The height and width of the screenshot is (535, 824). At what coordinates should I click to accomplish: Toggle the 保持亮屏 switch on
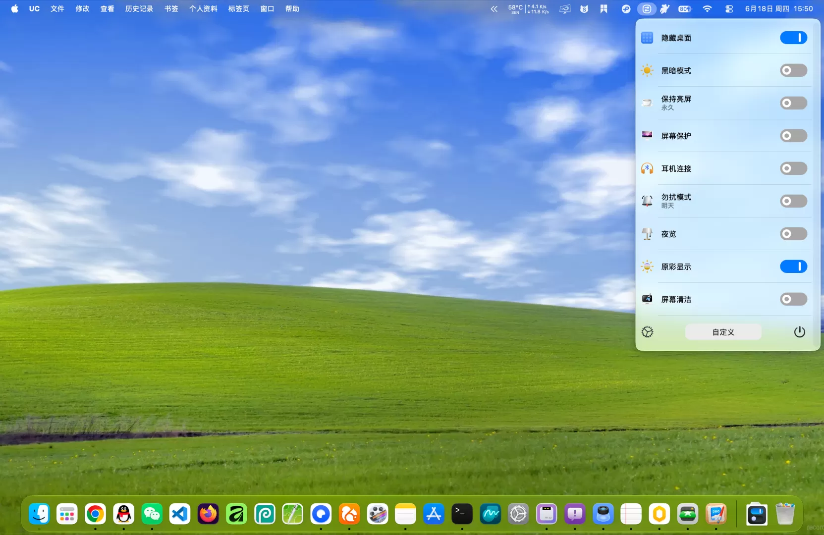(x=793, y=103)
